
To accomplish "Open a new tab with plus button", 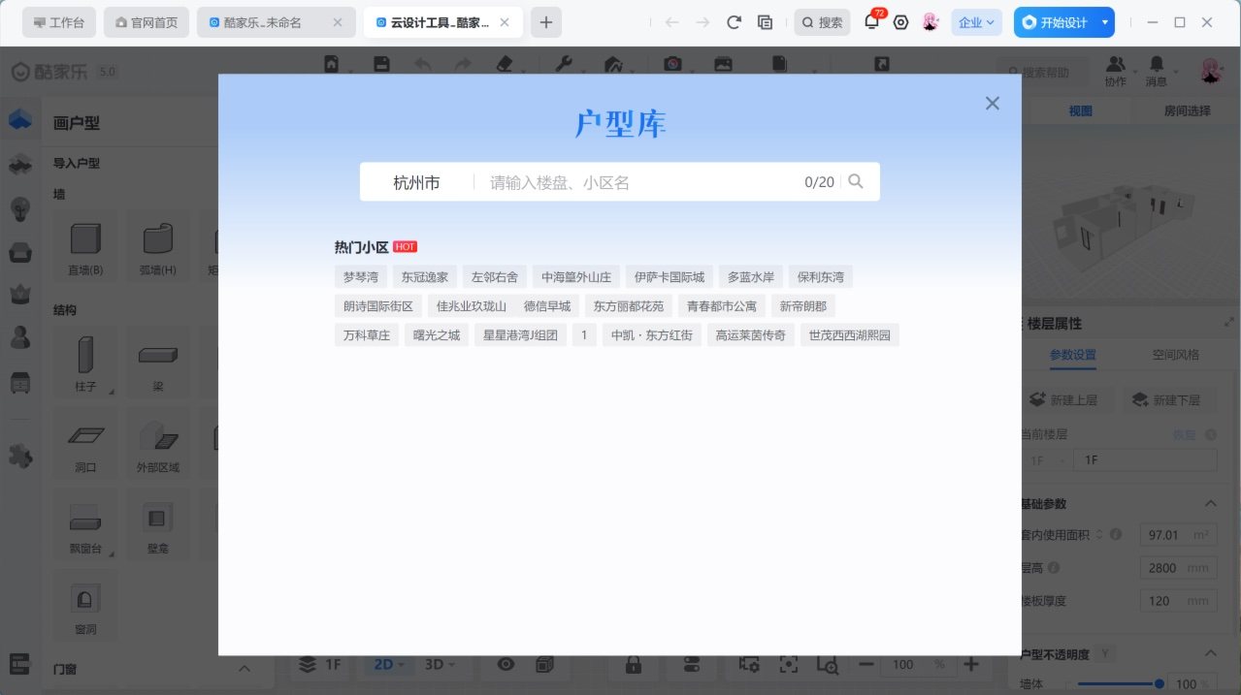I will click(546, 22).
